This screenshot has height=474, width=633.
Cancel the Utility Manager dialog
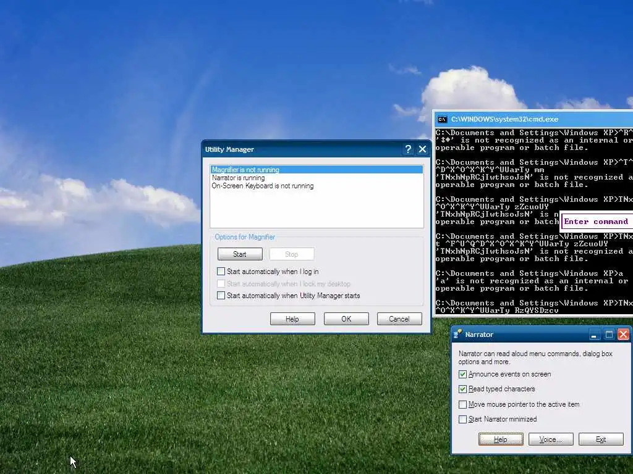pos(399,319)
